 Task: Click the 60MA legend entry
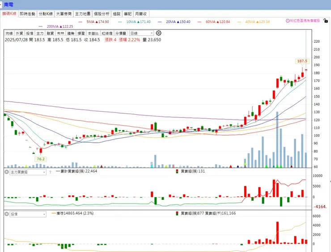[x=214, y=22]
